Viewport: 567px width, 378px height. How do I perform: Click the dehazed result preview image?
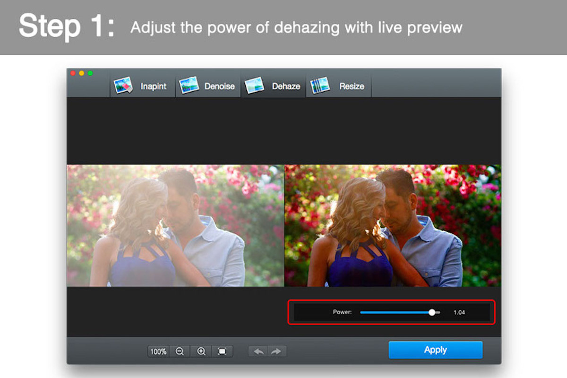pyautogui.click(x=393, y=225)
